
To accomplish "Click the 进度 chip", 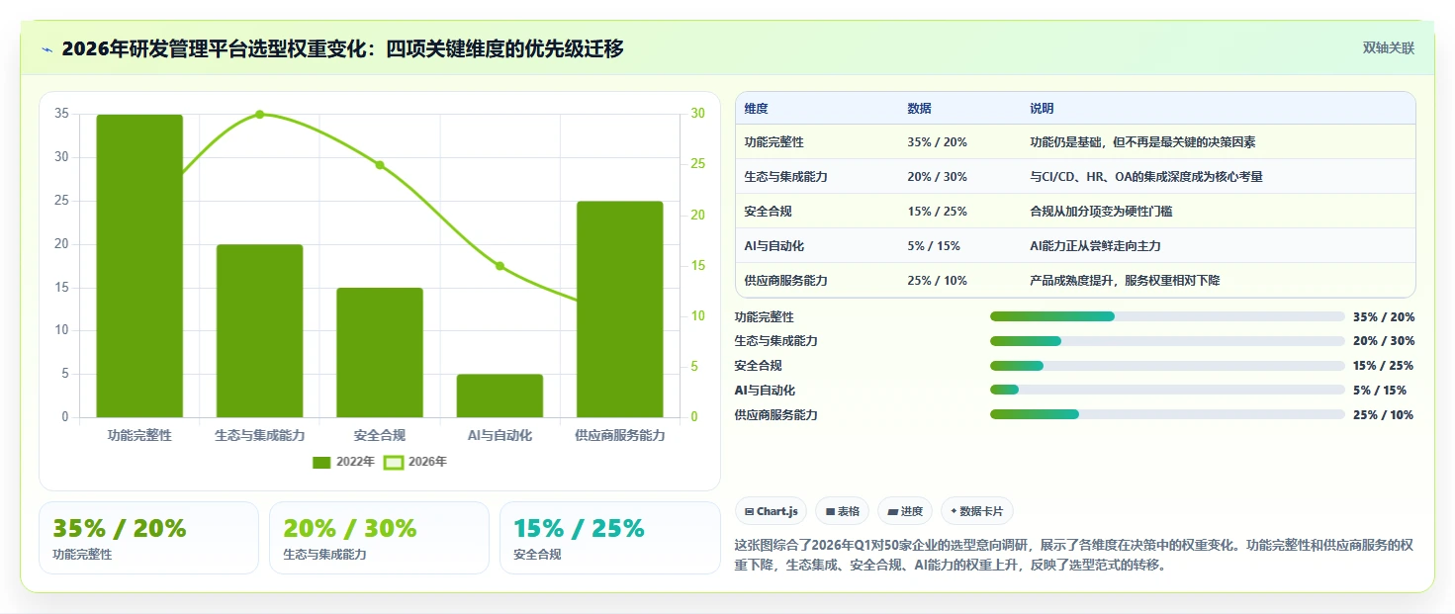I will [905, 511].
